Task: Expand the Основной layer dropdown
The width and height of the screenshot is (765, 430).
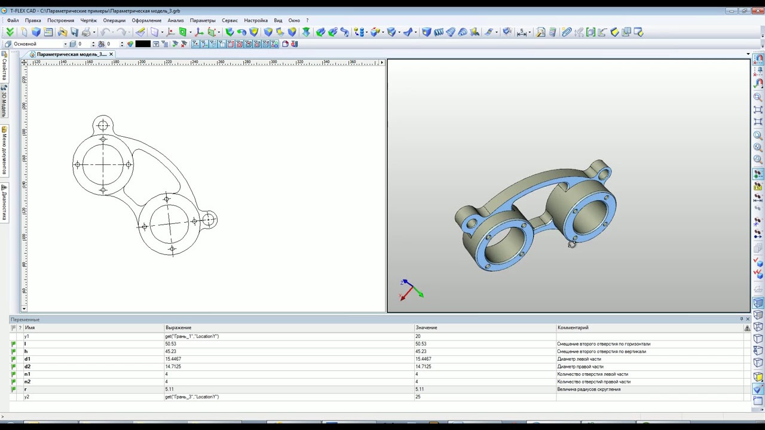Action: [65, 44]
